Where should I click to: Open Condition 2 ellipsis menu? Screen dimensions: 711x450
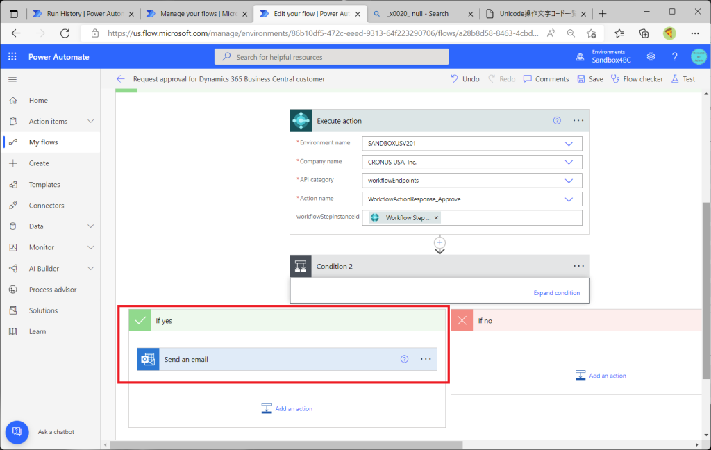click(578, 266)
